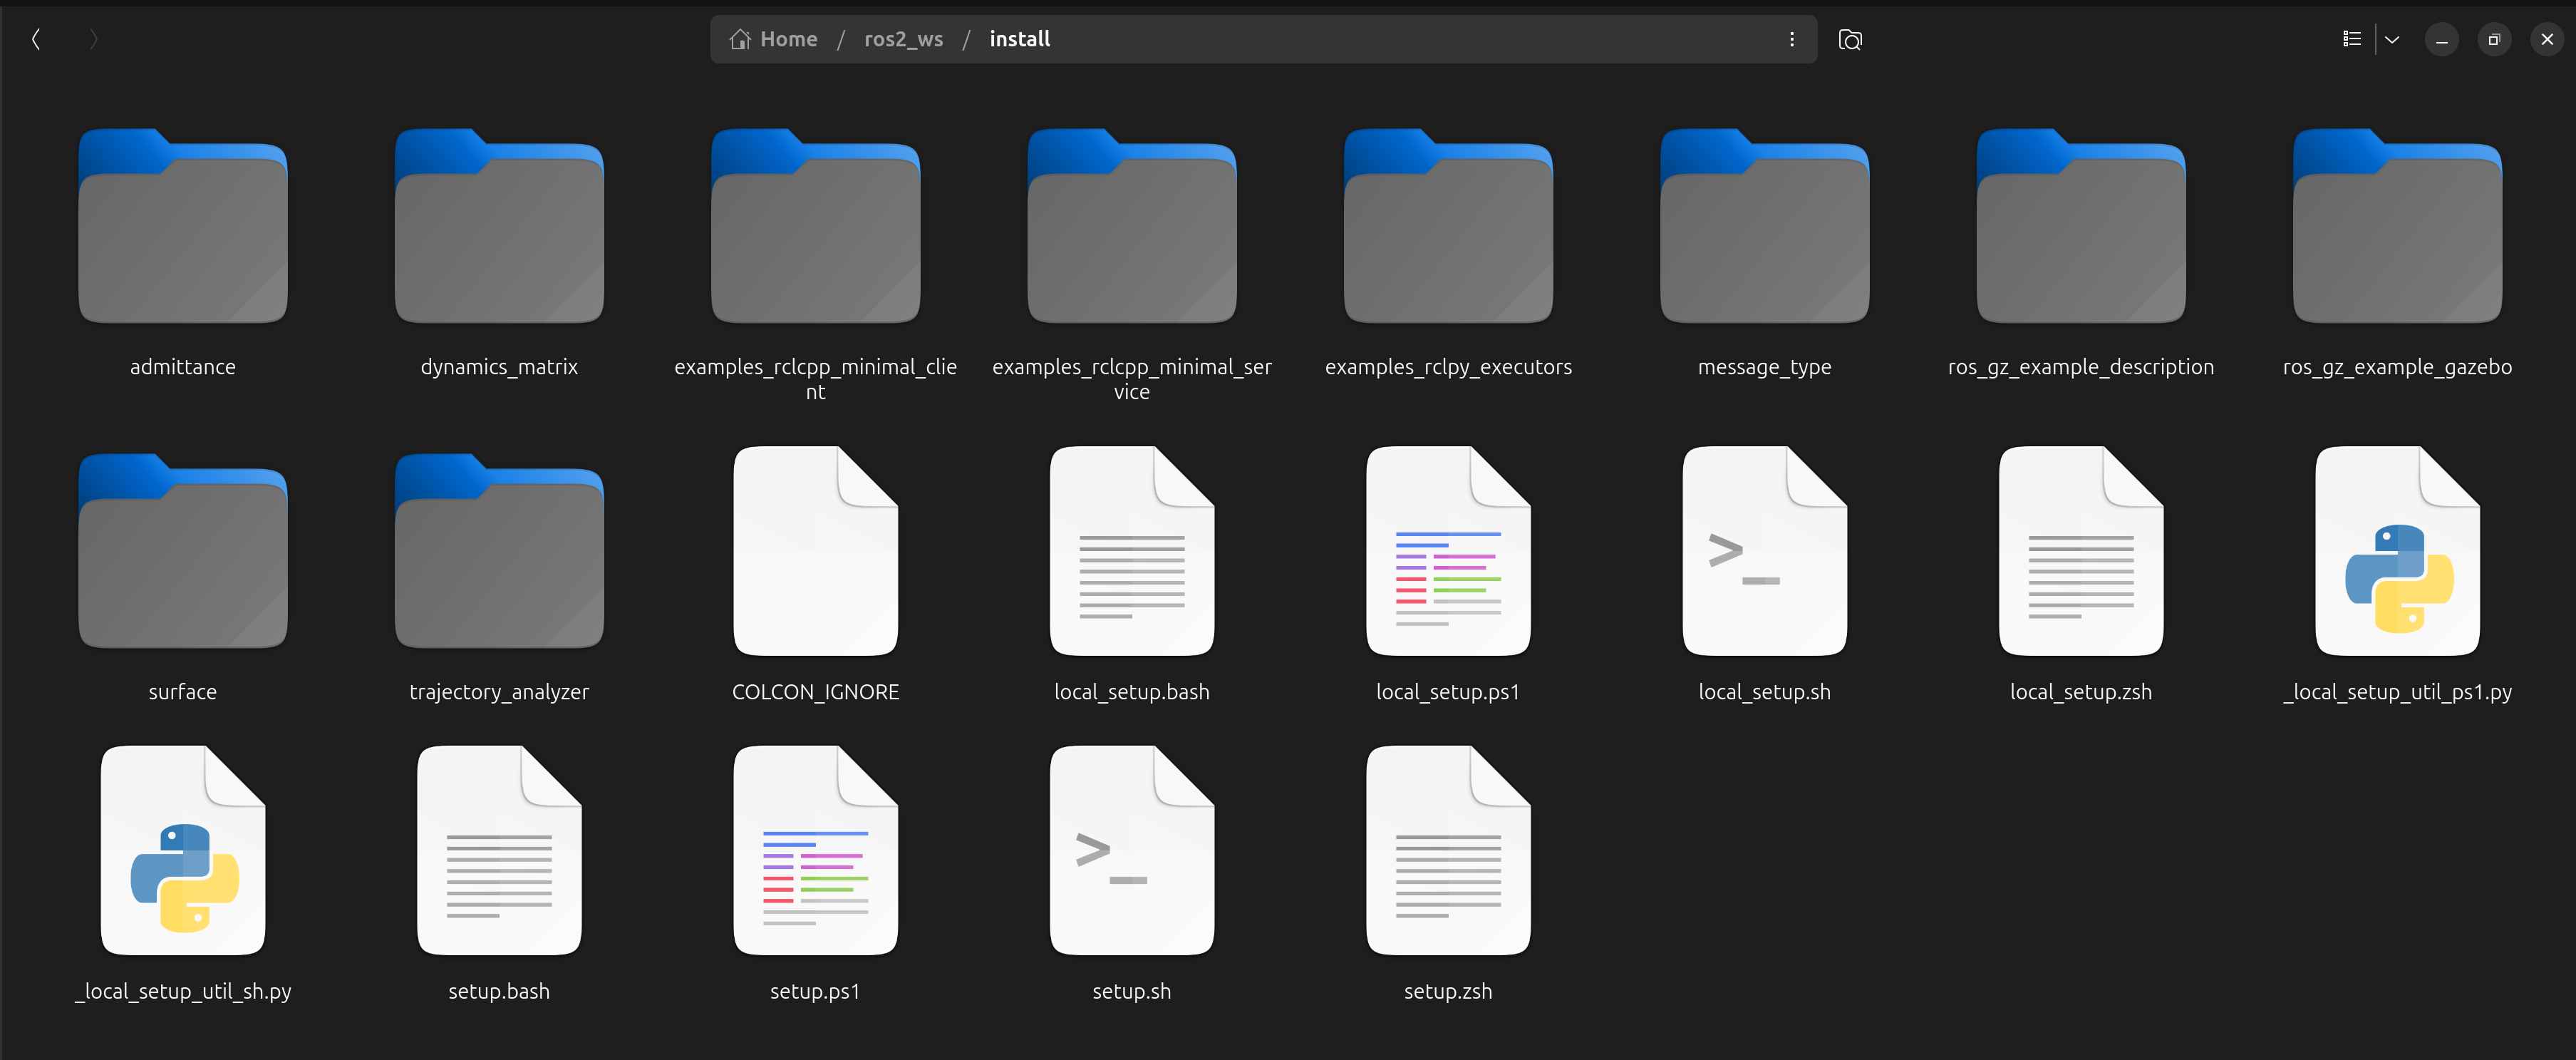The image size is (2576, 1060).
Task: Select the setup.bash text file
Action: [x=499, y=851]
